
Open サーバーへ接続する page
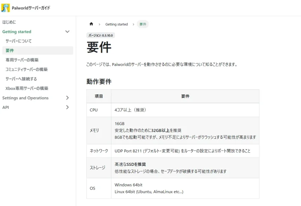pyautogui.click(x=21, y=79)
